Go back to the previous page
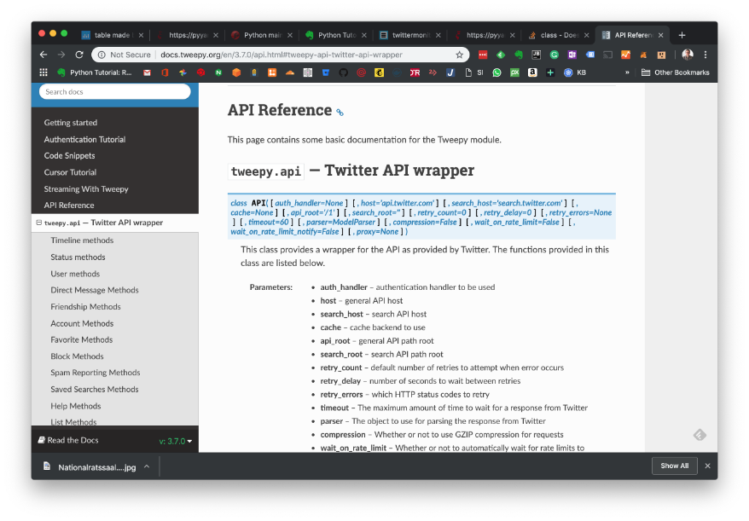Screen dimensions: 749x521 pos(44,55)
